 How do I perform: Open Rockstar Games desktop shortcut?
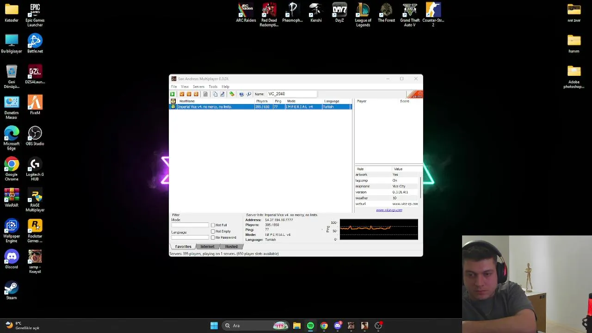click(35, 231)
